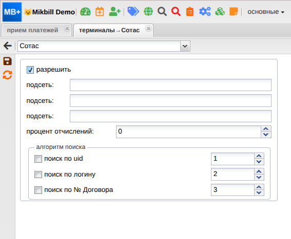Open the blue gears settings icon
The image size is (291, 239).
click(x=205, y=11)
